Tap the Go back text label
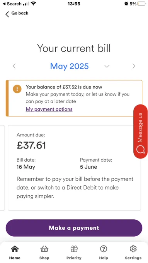The height and width of the screenshot is (263, 148). click(x=20, y=13)
